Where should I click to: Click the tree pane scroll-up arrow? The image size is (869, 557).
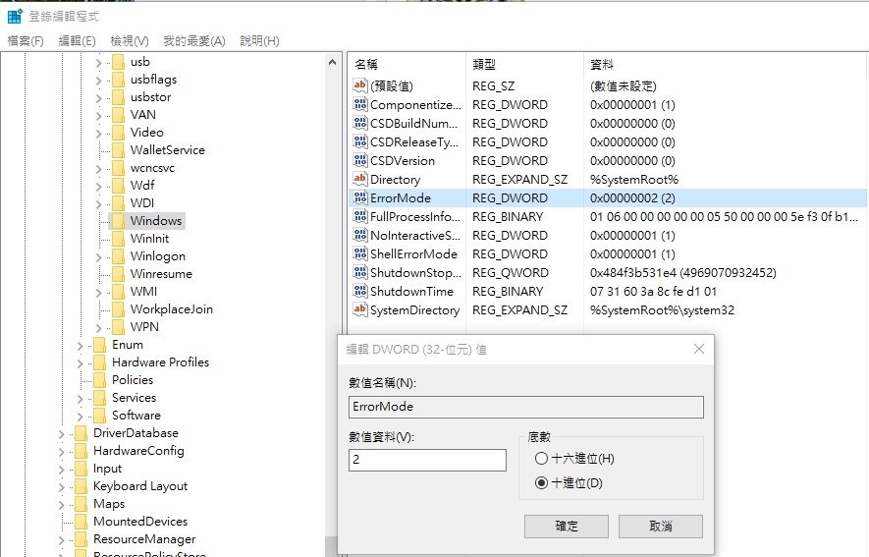click(x=332, y=62)
